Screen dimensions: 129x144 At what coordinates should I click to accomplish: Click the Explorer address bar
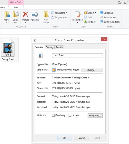[x=64, y=32]
